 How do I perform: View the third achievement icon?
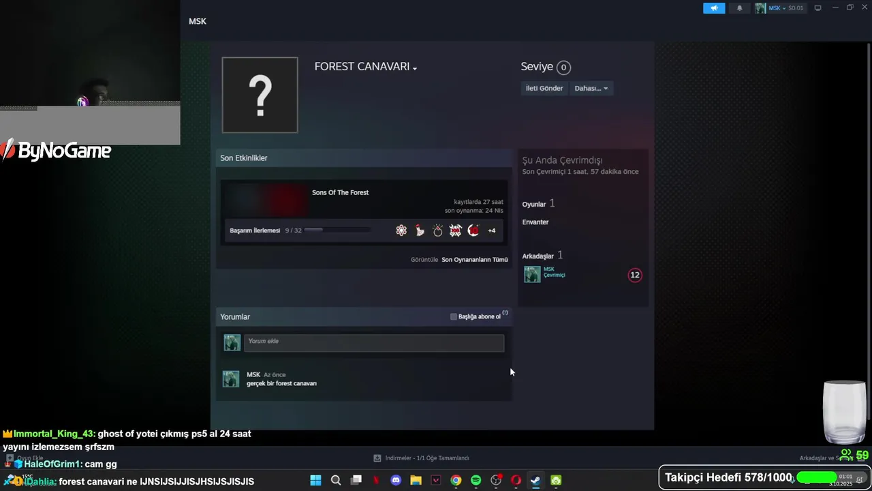click(x=437, y=230)
